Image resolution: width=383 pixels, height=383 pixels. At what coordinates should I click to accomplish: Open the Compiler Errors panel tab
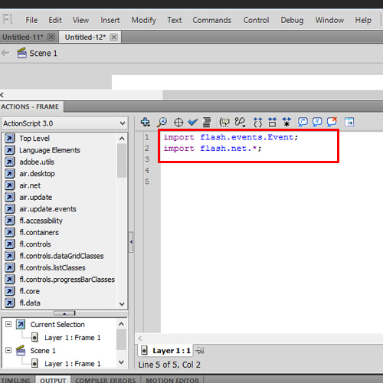pyautogui.click(x=106, y=380)
